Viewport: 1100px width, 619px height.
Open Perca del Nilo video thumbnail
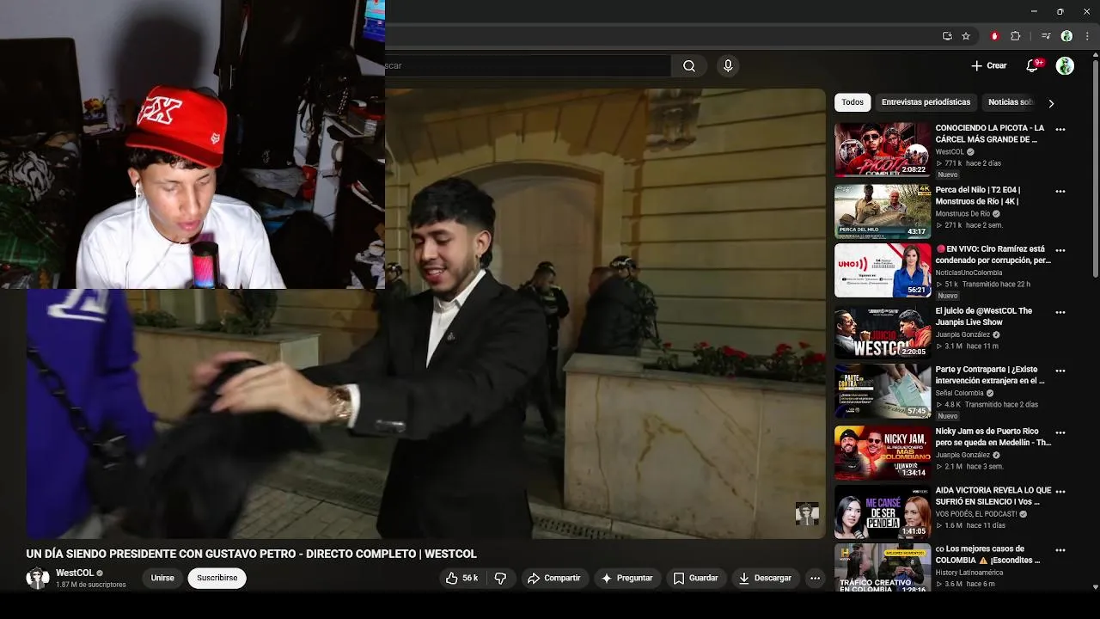click(883, 211)
